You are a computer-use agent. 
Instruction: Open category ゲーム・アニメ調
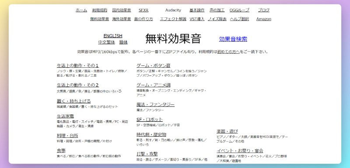(x=154, y=85)
